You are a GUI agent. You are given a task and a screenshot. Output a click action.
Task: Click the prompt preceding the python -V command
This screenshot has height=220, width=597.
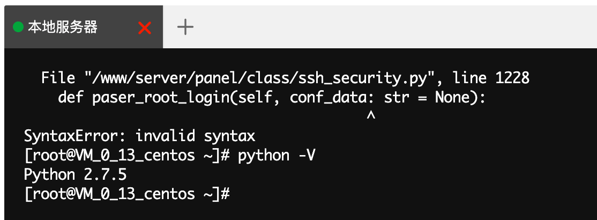tap(127, 156)
